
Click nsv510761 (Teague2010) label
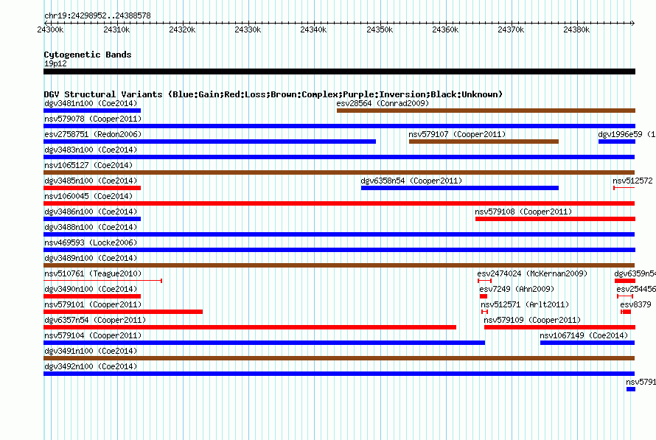point(93,273)
